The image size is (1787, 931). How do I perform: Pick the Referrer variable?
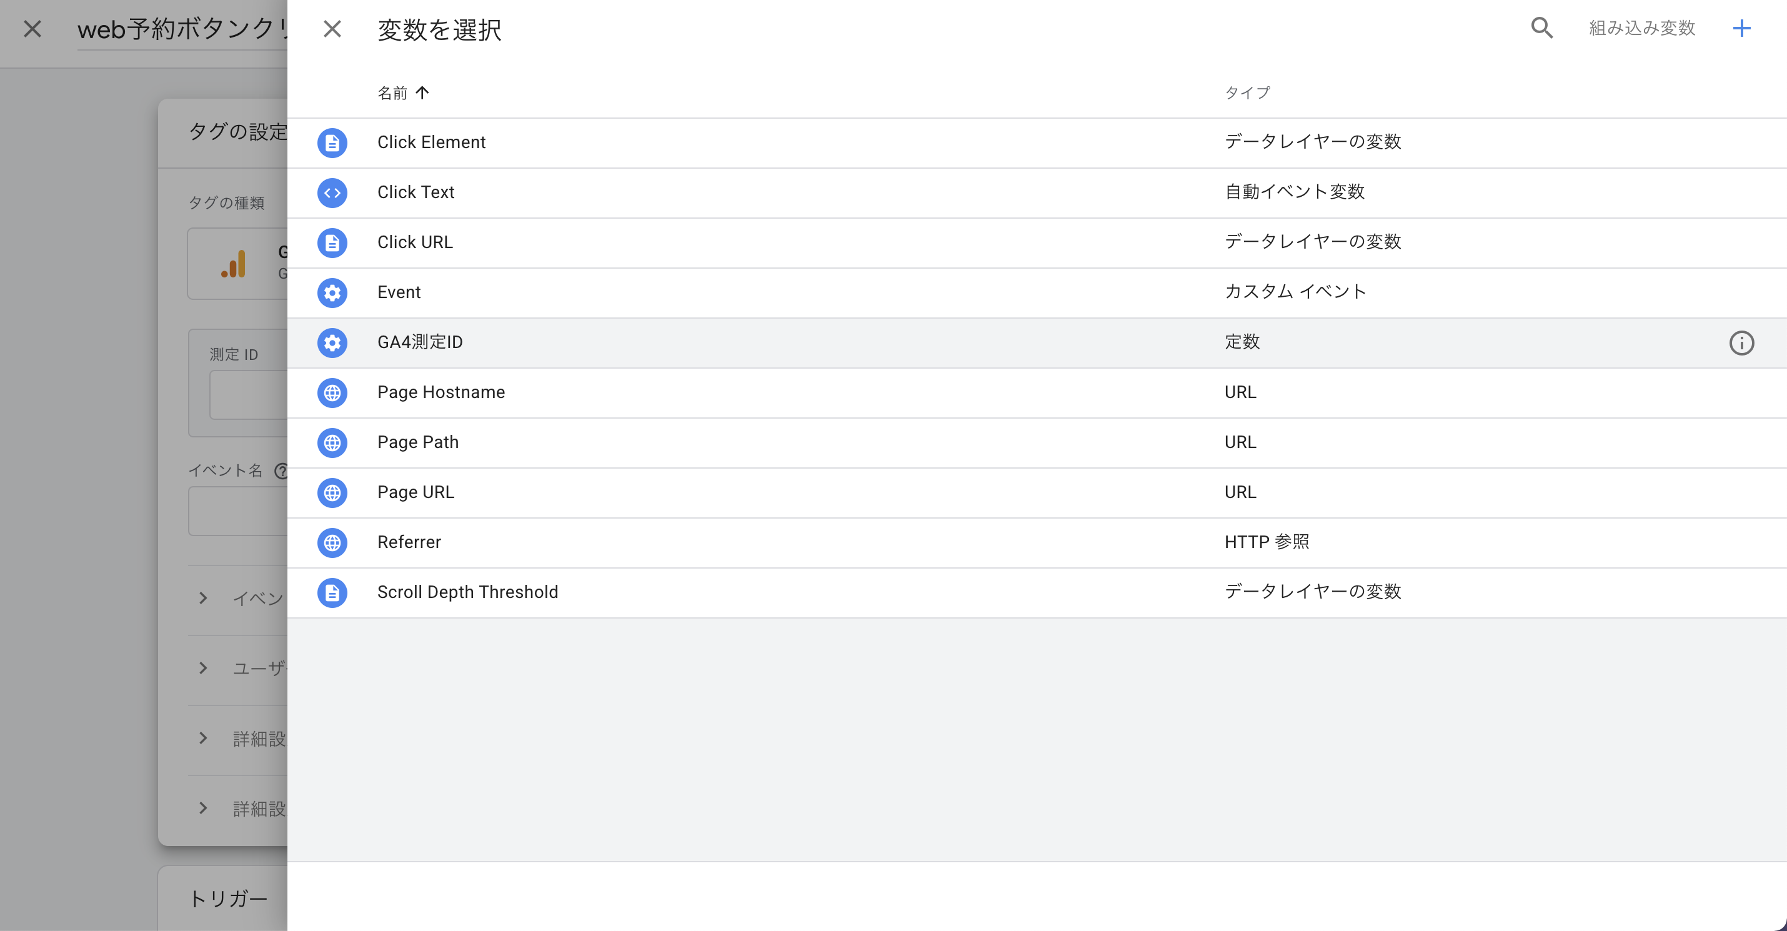click(x=409, y=542)
